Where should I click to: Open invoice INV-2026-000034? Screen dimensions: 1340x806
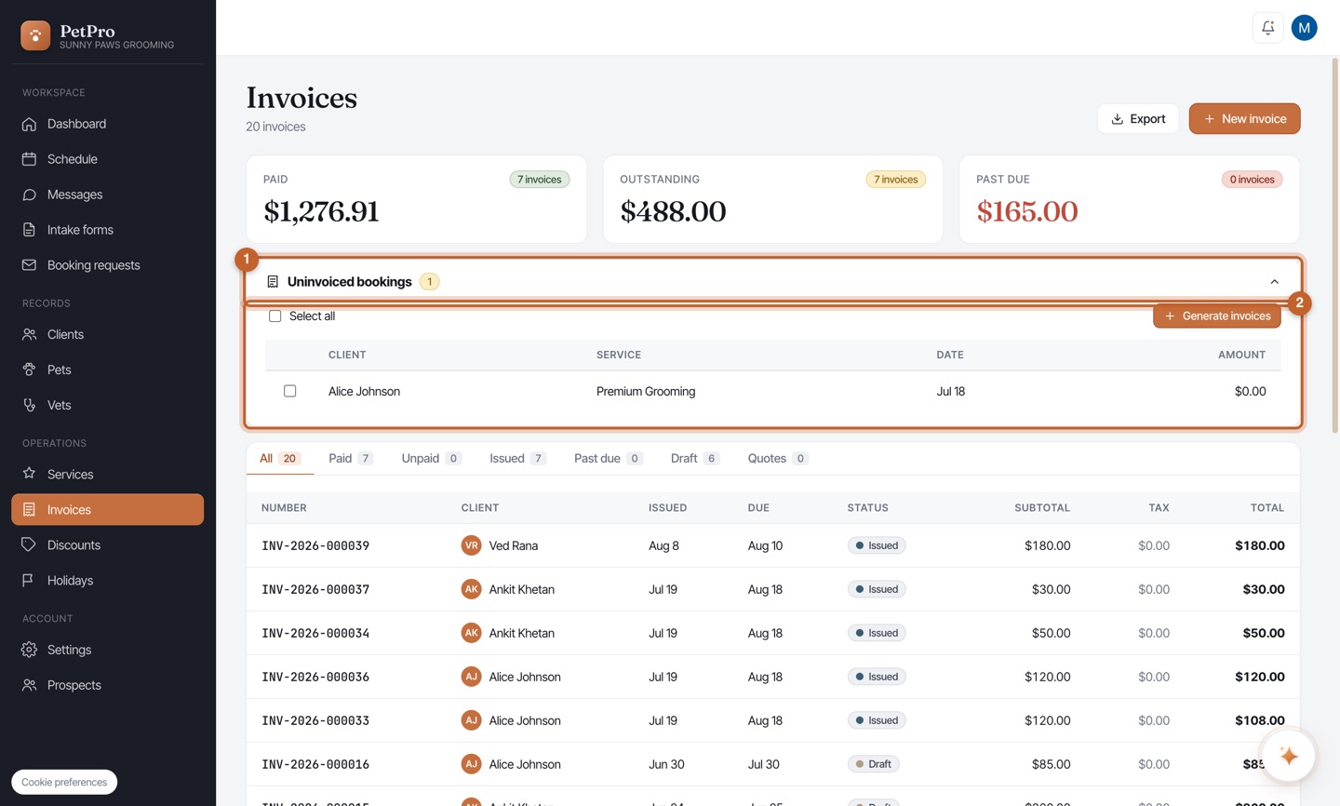coord(315,633)
